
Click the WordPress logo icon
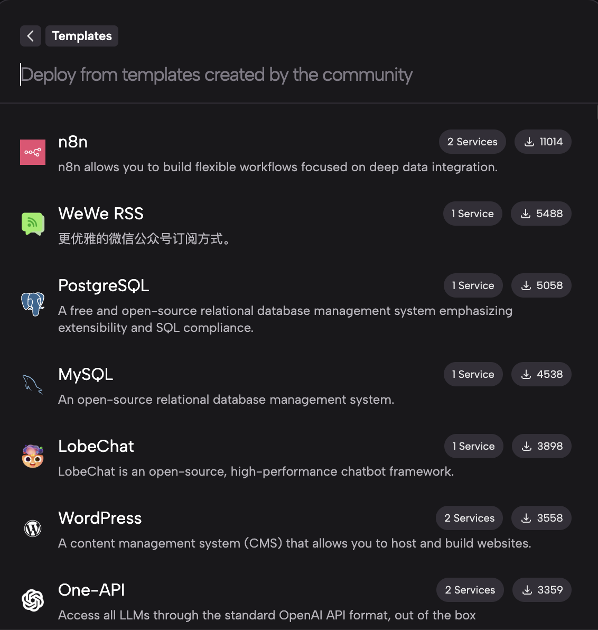pos(33,529)
